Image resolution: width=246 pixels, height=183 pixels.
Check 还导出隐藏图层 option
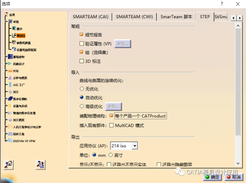coord(159,164)
